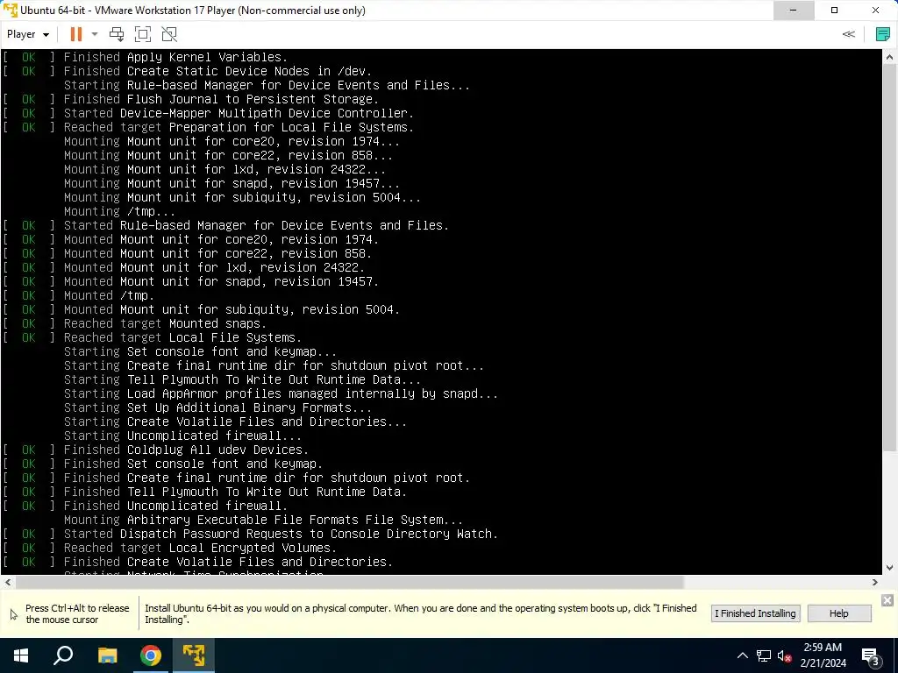Click the horizontal scrollbar right arrow
The height and width of the screenshot is (673, 898).
click(x=874, y=583)
